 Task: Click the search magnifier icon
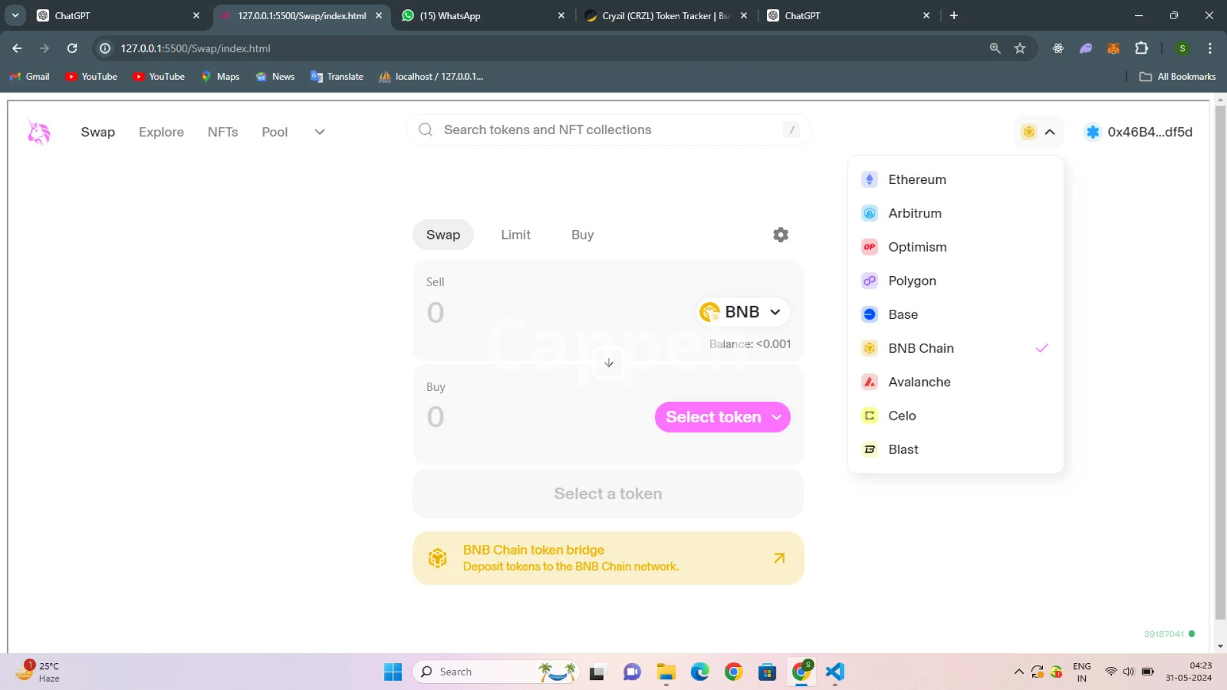click(426, 130)
